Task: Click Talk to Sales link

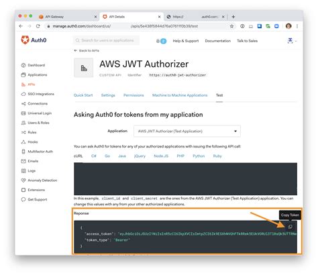Action: (x=247, y=41)
